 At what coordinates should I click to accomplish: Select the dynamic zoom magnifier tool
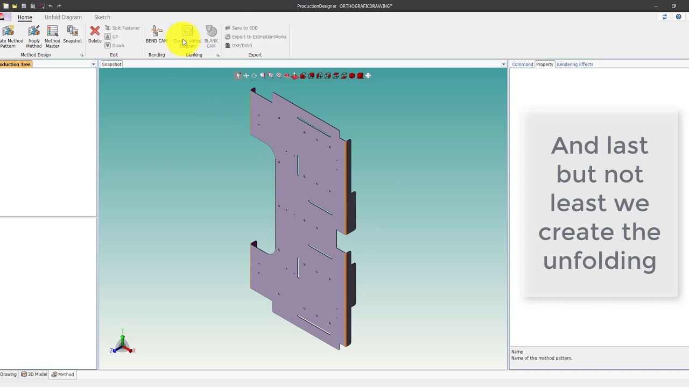pyautogui.click(x=263, y=76)
